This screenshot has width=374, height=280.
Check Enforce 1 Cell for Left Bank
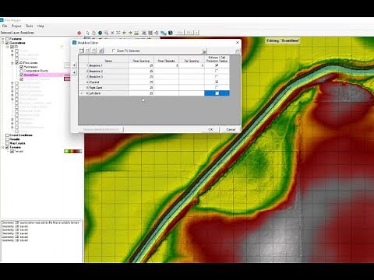(x=217, y=93)
